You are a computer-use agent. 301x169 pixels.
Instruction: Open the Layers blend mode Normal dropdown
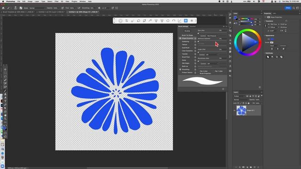click(241, 100)
